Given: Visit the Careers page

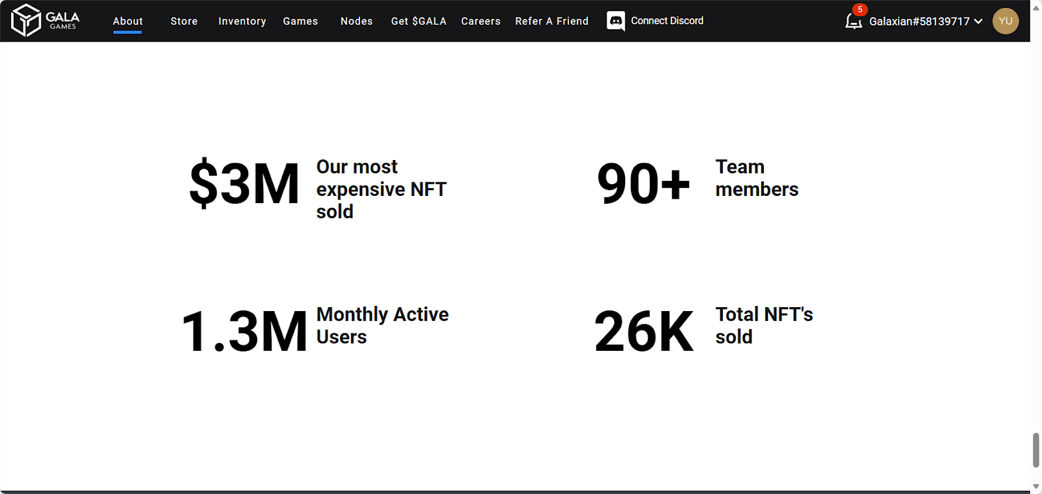Looking at the screenshot, I should coord(481,21).
